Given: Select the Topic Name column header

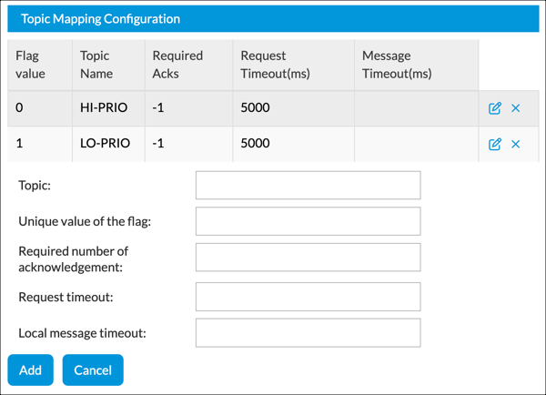Looking at the screenshot, I should tap(108, 65).
